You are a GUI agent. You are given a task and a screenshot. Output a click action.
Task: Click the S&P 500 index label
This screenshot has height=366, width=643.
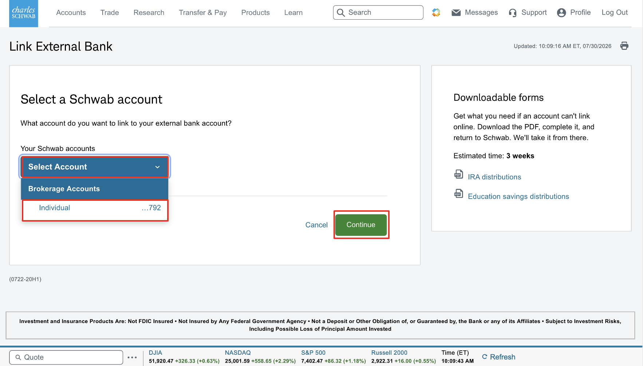(313, 353)
